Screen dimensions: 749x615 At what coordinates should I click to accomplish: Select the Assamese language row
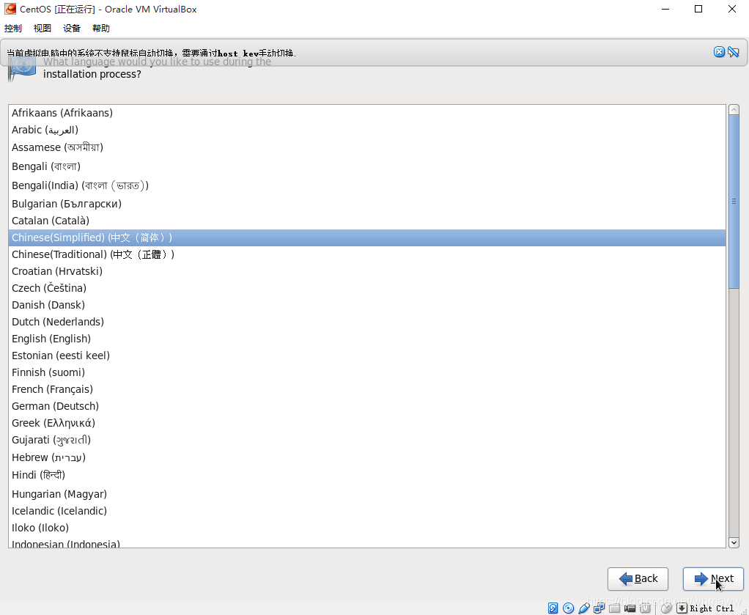click(367, 147)
